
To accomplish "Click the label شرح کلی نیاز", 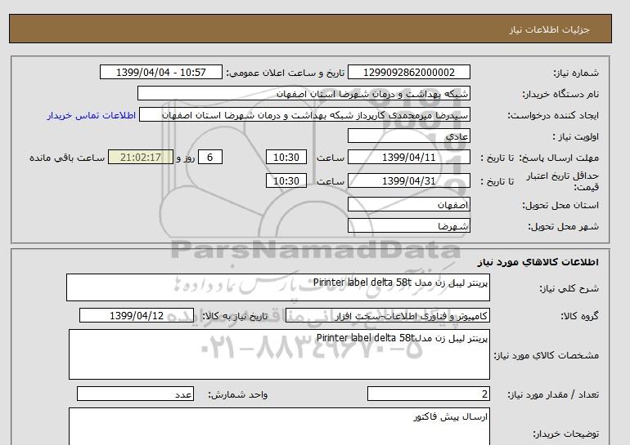I will [569, 288].
